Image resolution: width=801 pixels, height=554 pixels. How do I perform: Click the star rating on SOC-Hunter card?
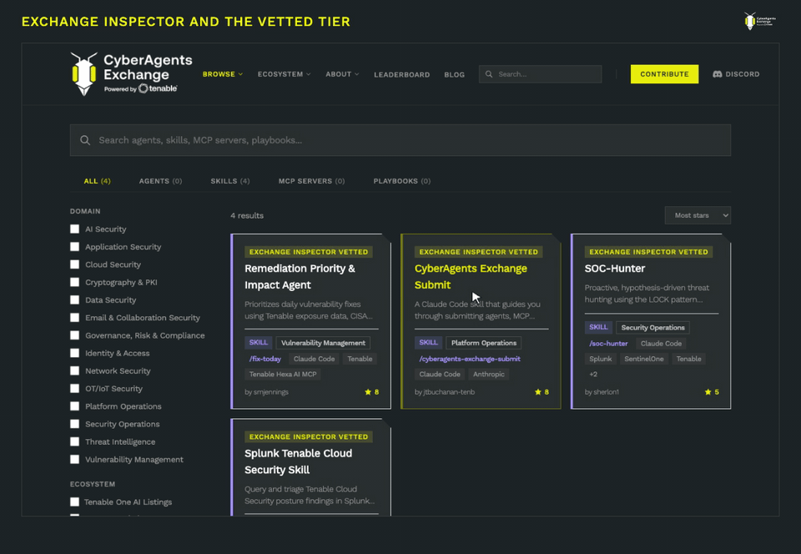click(x=712, y=392)
